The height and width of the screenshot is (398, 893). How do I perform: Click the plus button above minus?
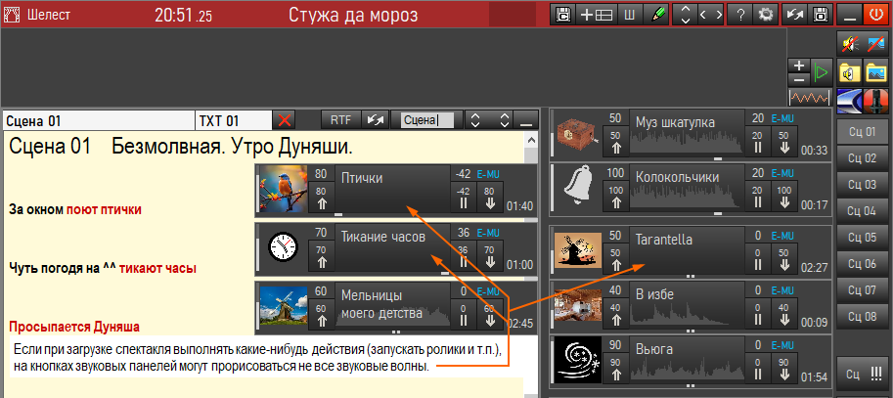(x=798, y=66)
